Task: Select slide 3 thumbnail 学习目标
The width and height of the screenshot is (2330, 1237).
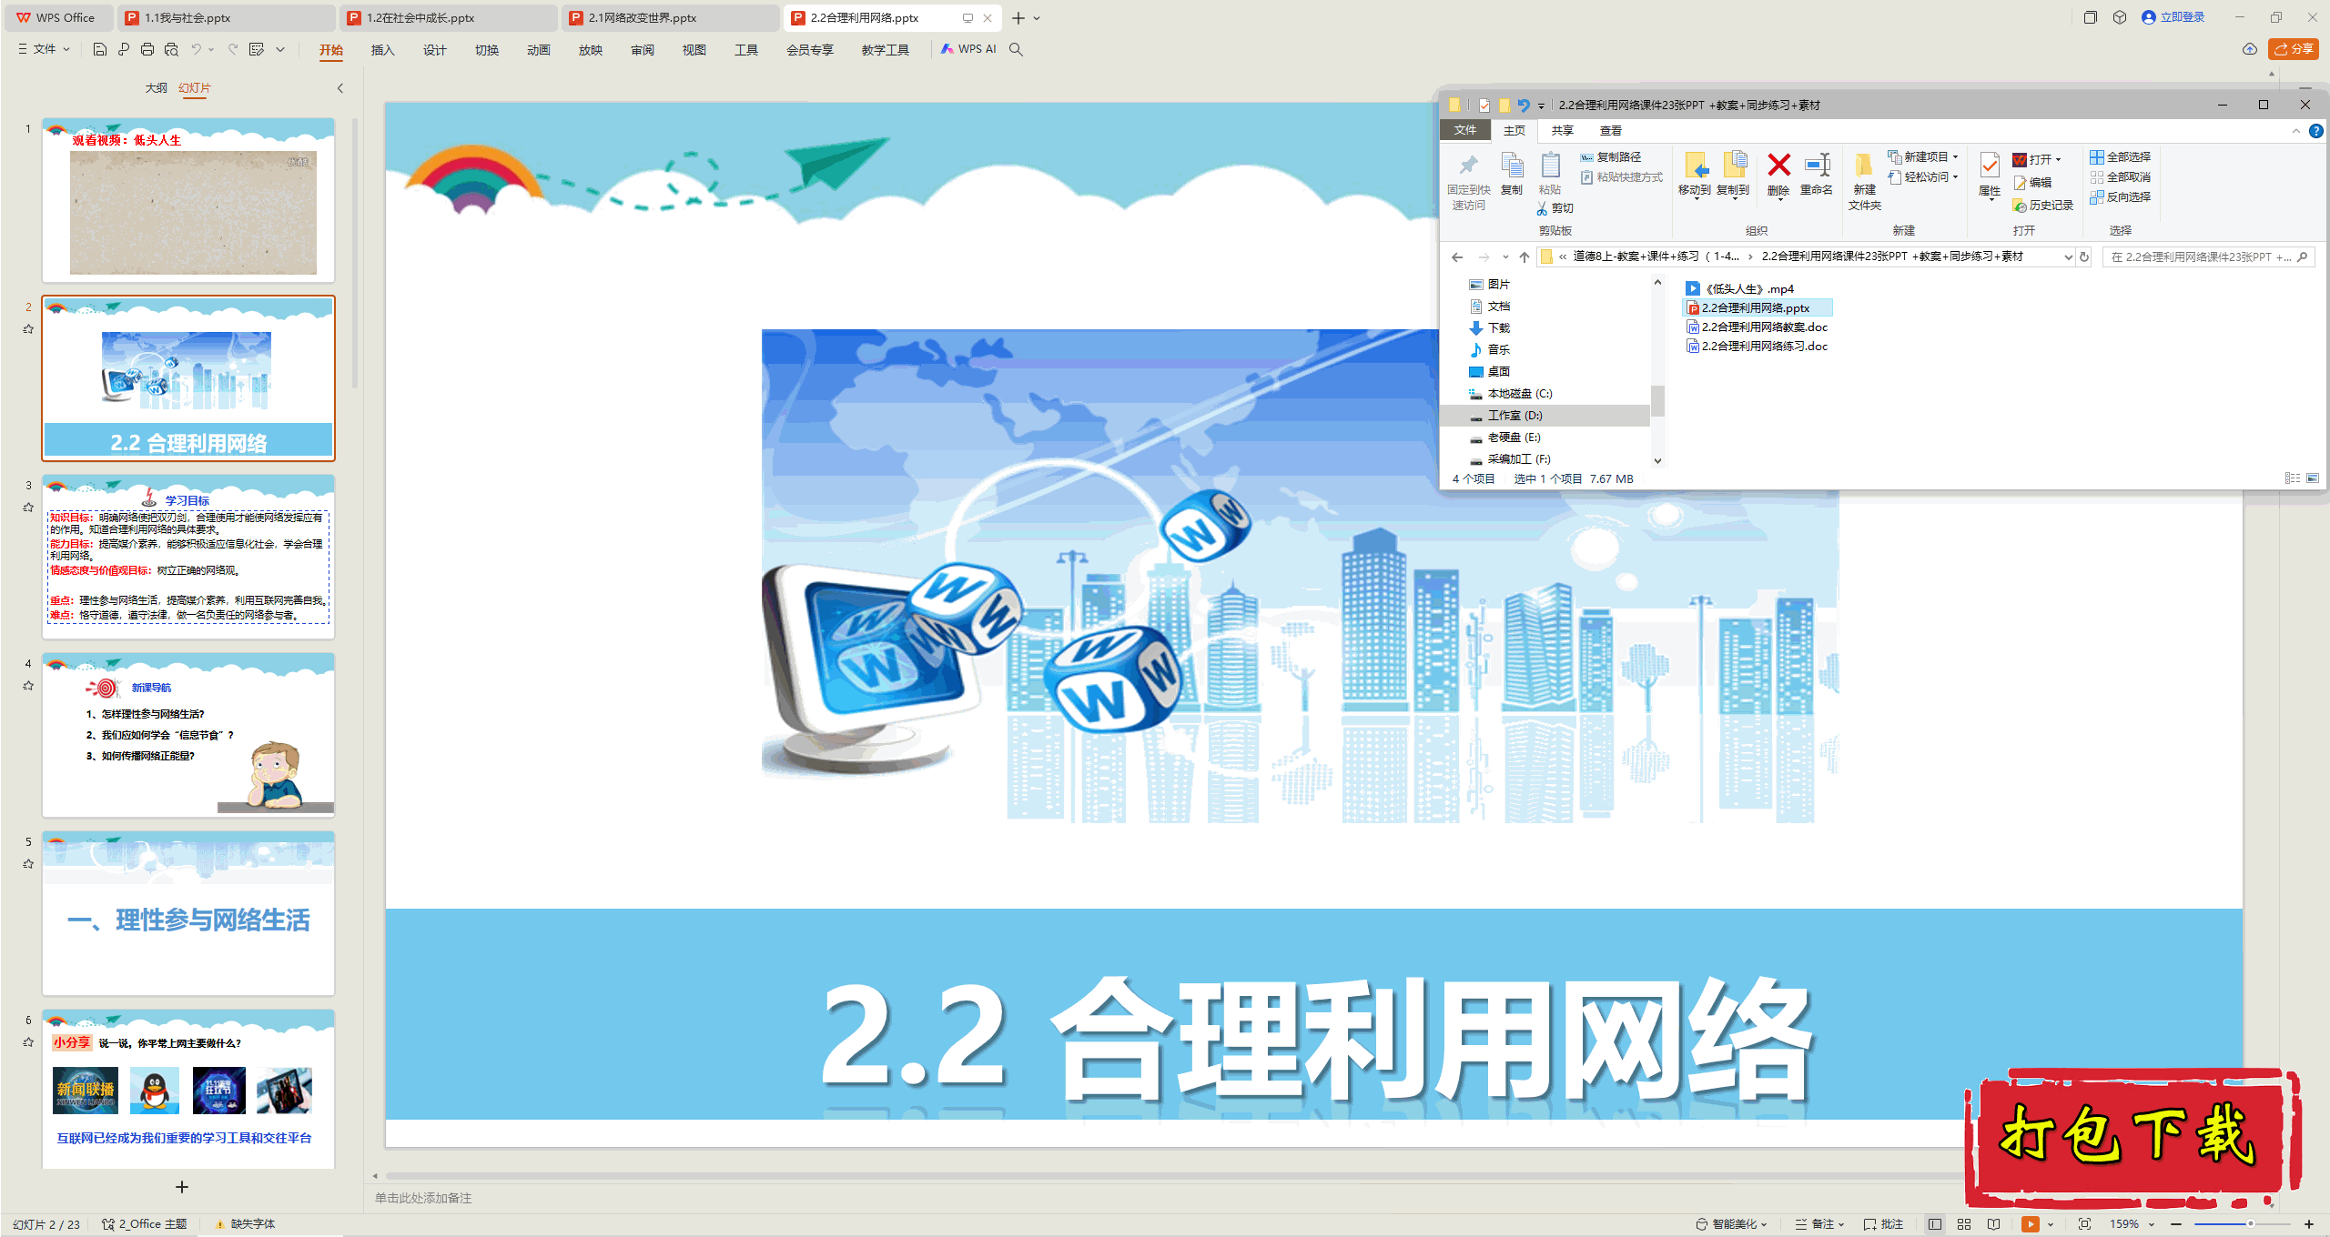Action: tap(188, 557)
